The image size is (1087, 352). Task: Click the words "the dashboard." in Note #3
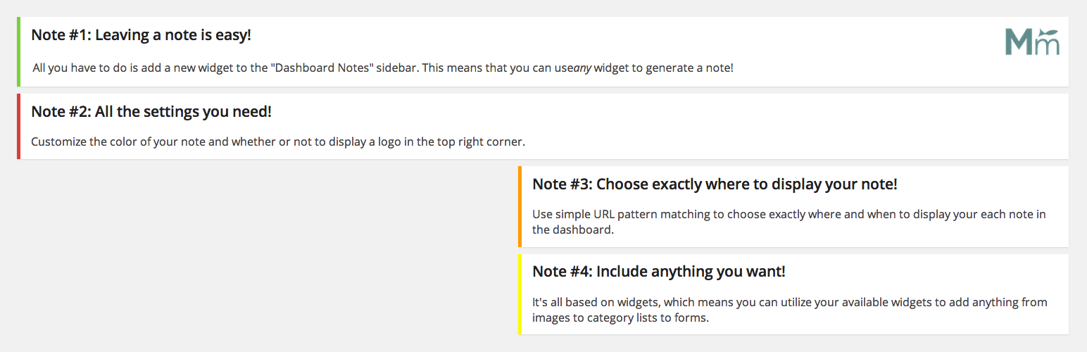pos(573,230)
